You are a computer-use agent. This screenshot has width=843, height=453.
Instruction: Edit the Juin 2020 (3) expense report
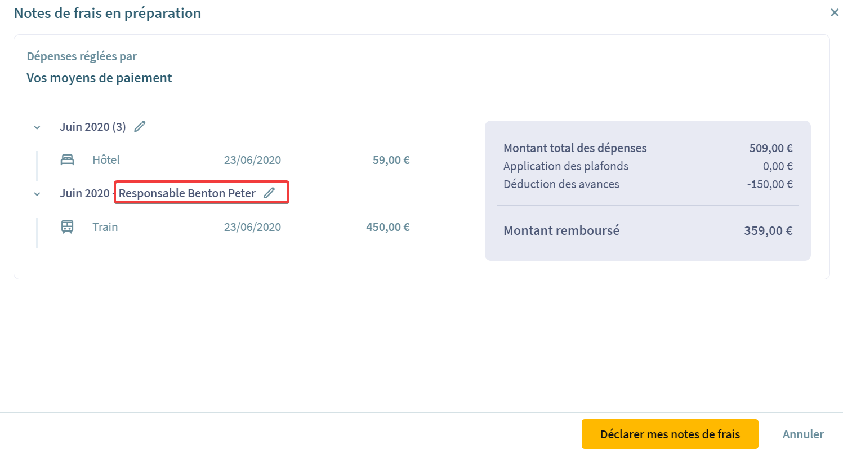tap(140, 126)
